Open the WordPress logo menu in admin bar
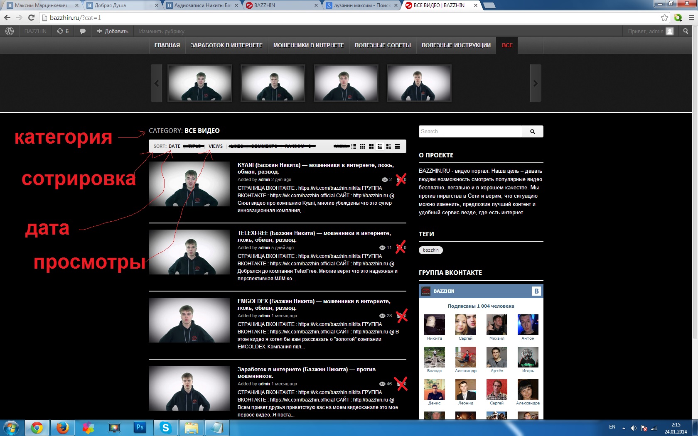698x436 pixels. click(10, 31)
